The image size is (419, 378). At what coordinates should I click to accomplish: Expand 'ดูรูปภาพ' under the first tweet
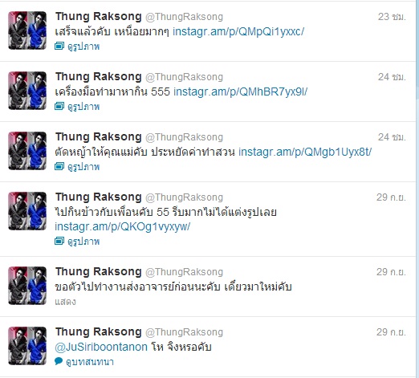(x=83, y=47)
